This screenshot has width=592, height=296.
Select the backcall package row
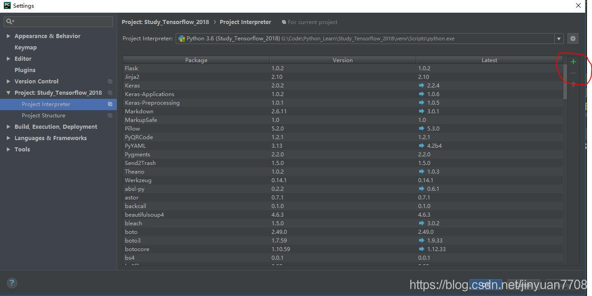[x=343, y=206]
